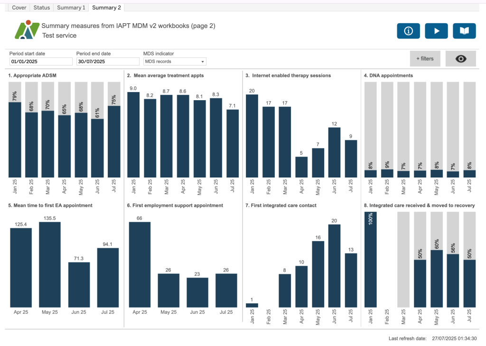486x346 pixels.
Task: Select Apr 25 bar in Internet enabled therapy sessions
Action: coord(301,167)
